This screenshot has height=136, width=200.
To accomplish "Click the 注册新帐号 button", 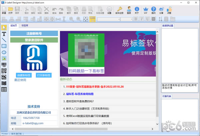I will [x=34, y=34].
